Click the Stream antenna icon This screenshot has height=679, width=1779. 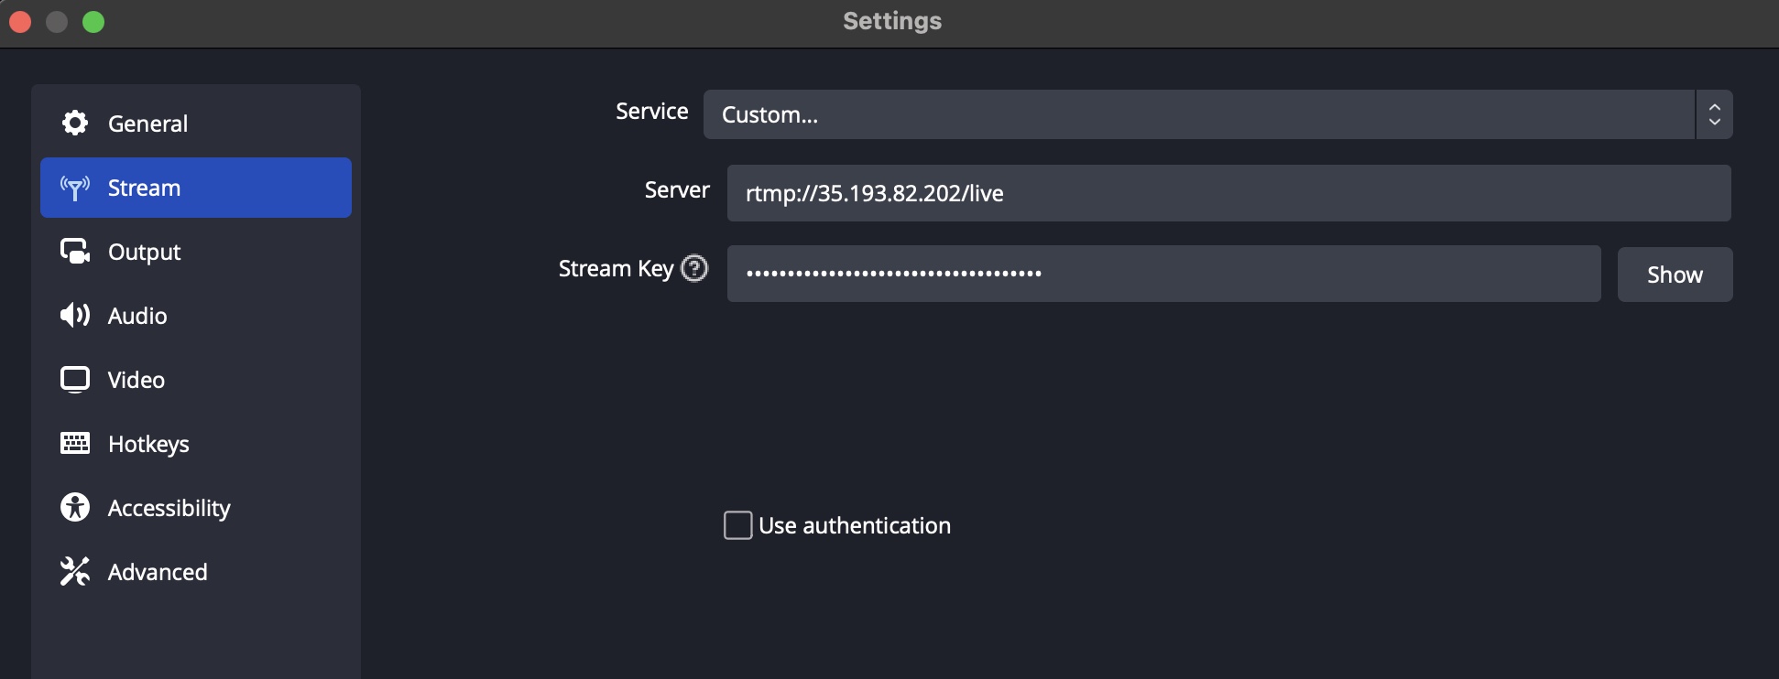pyautogui.click(x=75, y=188)
